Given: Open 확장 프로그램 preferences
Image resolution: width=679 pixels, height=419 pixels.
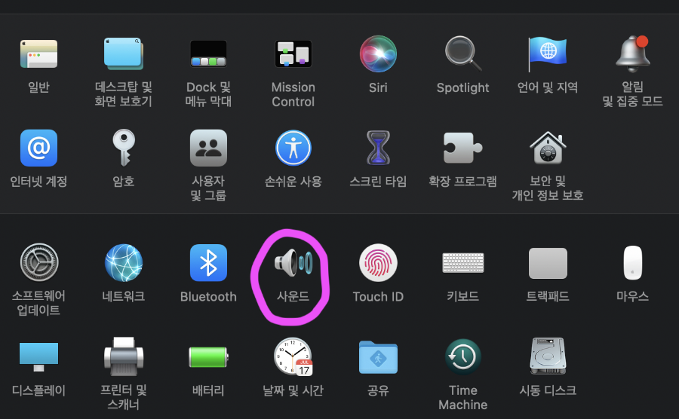Looking at the screenshot, I should [463, 148].
